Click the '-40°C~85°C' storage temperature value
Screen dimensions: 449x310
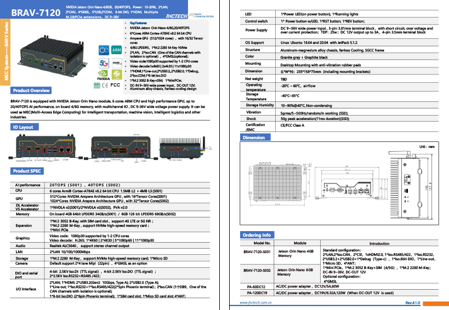[x=290, y=96]
